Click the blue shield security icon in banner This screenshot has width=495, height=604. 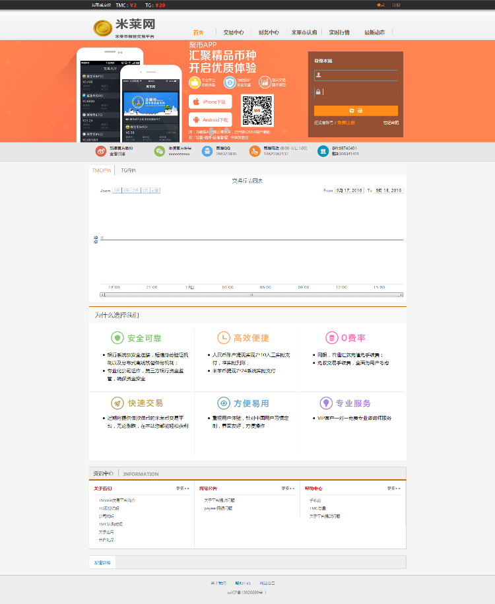coord(230,83)
